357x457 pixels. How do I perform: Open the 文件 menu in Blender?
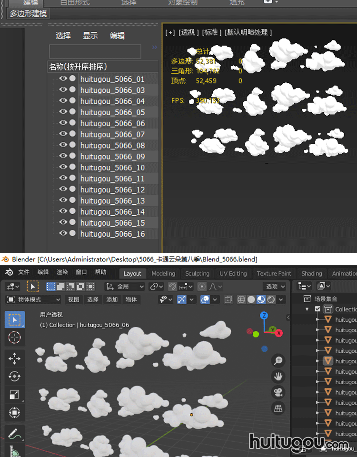pyautogui.click(x=24, y=272)
